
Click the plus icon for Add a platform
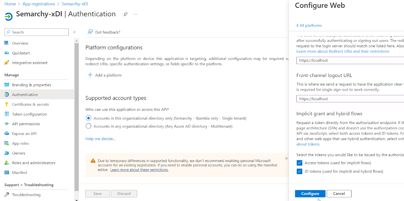pyautogui.click(x=90, y=75)
